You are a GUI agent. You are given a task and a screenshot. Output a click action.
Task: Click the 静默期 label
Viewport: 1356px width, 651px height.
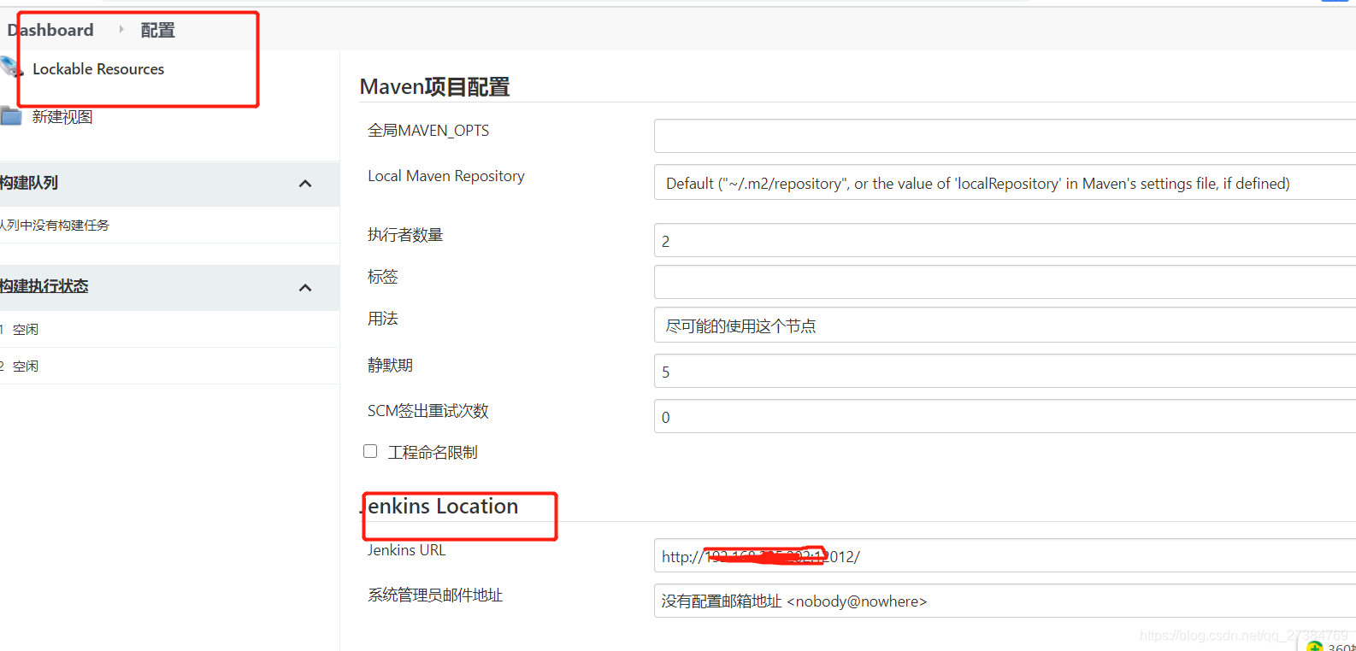pos(390,366)
